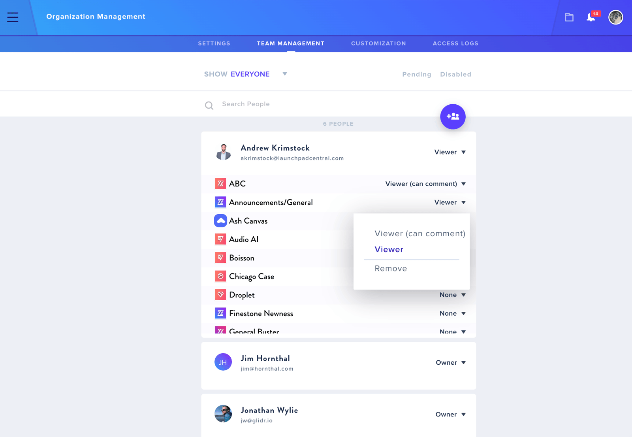
Task: Click the Droplet project icon
Action: 220,295
